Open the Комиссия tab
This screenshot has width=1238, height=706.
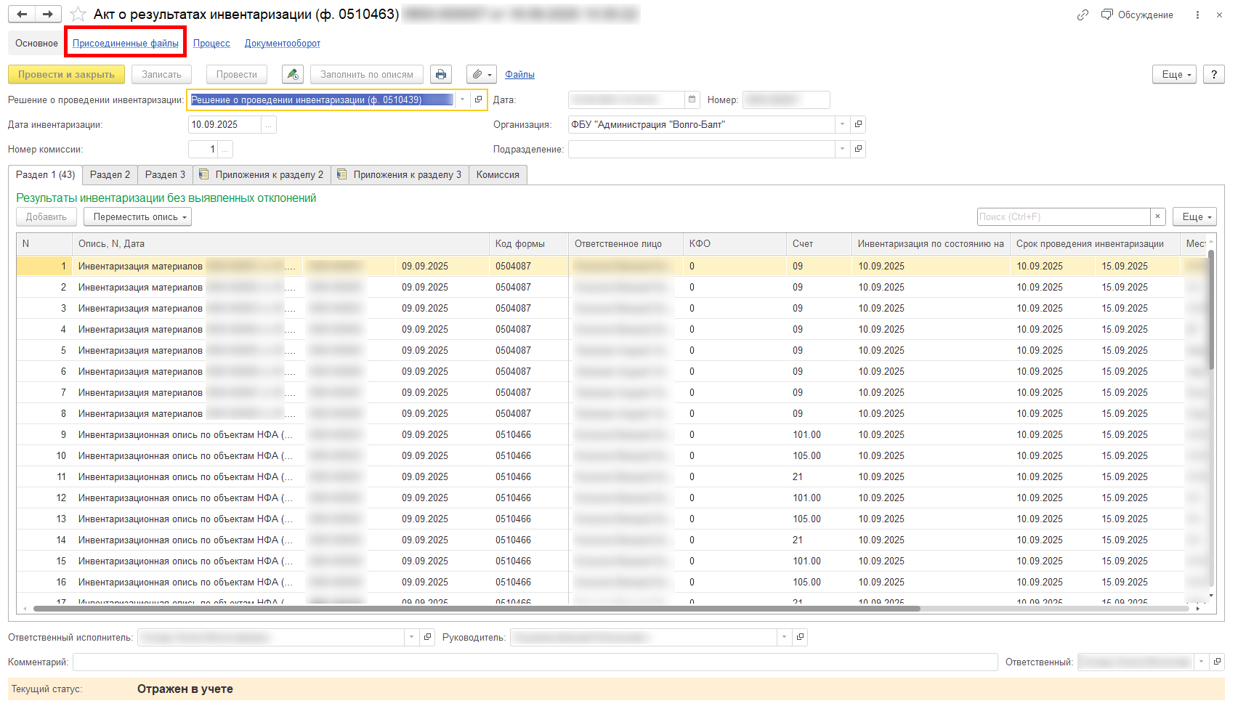[x=498, y=175]
